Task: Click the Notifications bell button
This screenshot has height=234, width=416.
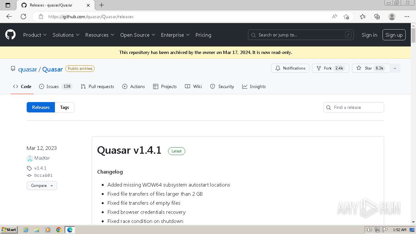Action: [x=290, y=68]
